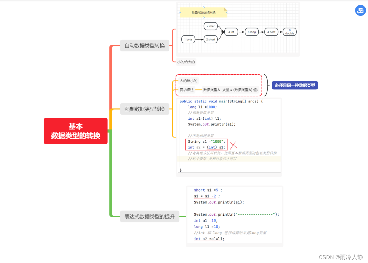Click the '4 int' flowchart box
Viewport: 368px width, 263px height.
tap(231, 32)
